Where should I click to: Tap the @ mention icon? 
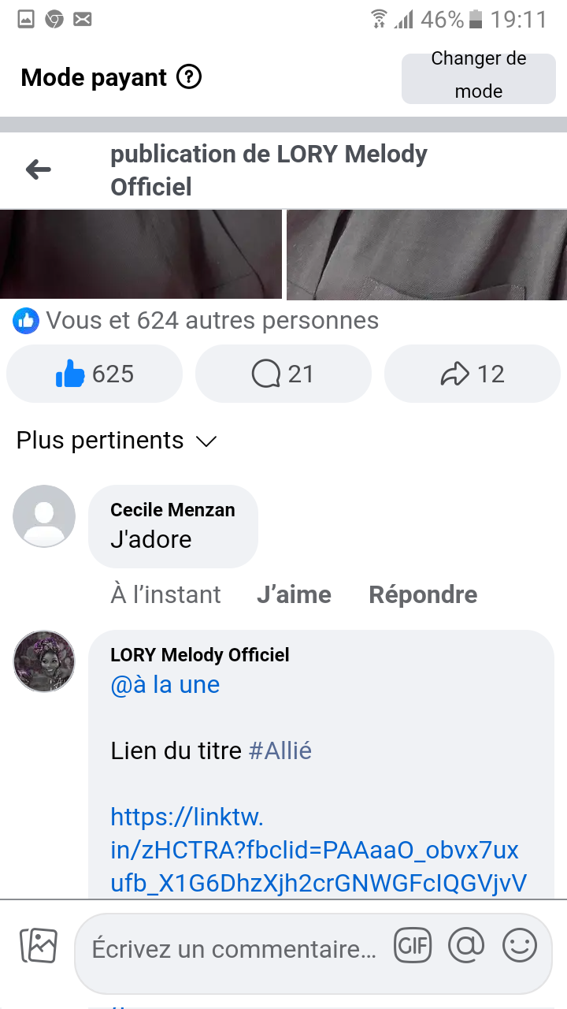coord(466,946)
